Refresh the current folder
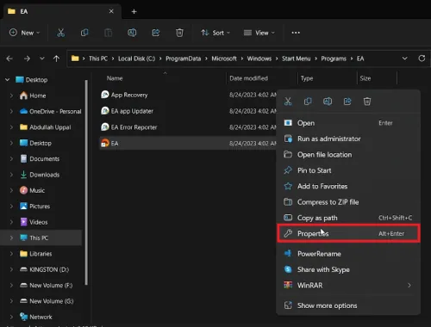 point(422,59)
